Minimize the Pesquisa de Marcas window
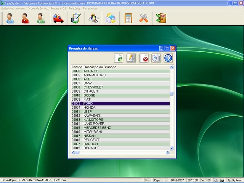The height and width of the screenshot is (183, 244). tap(162, 48)
